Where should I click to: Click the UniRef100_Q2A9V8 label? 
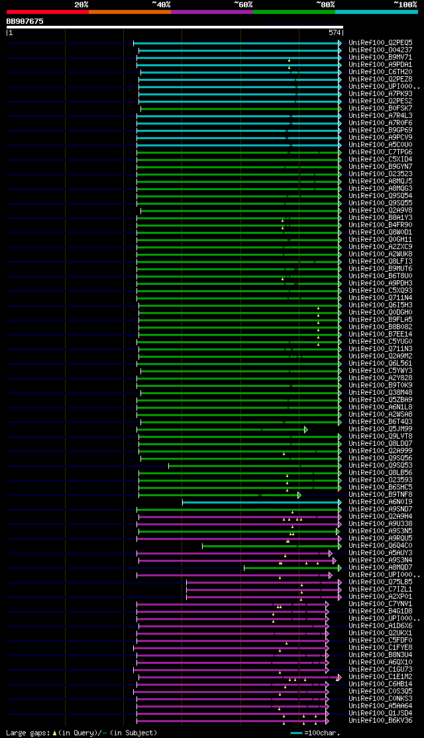pos(380,211)
